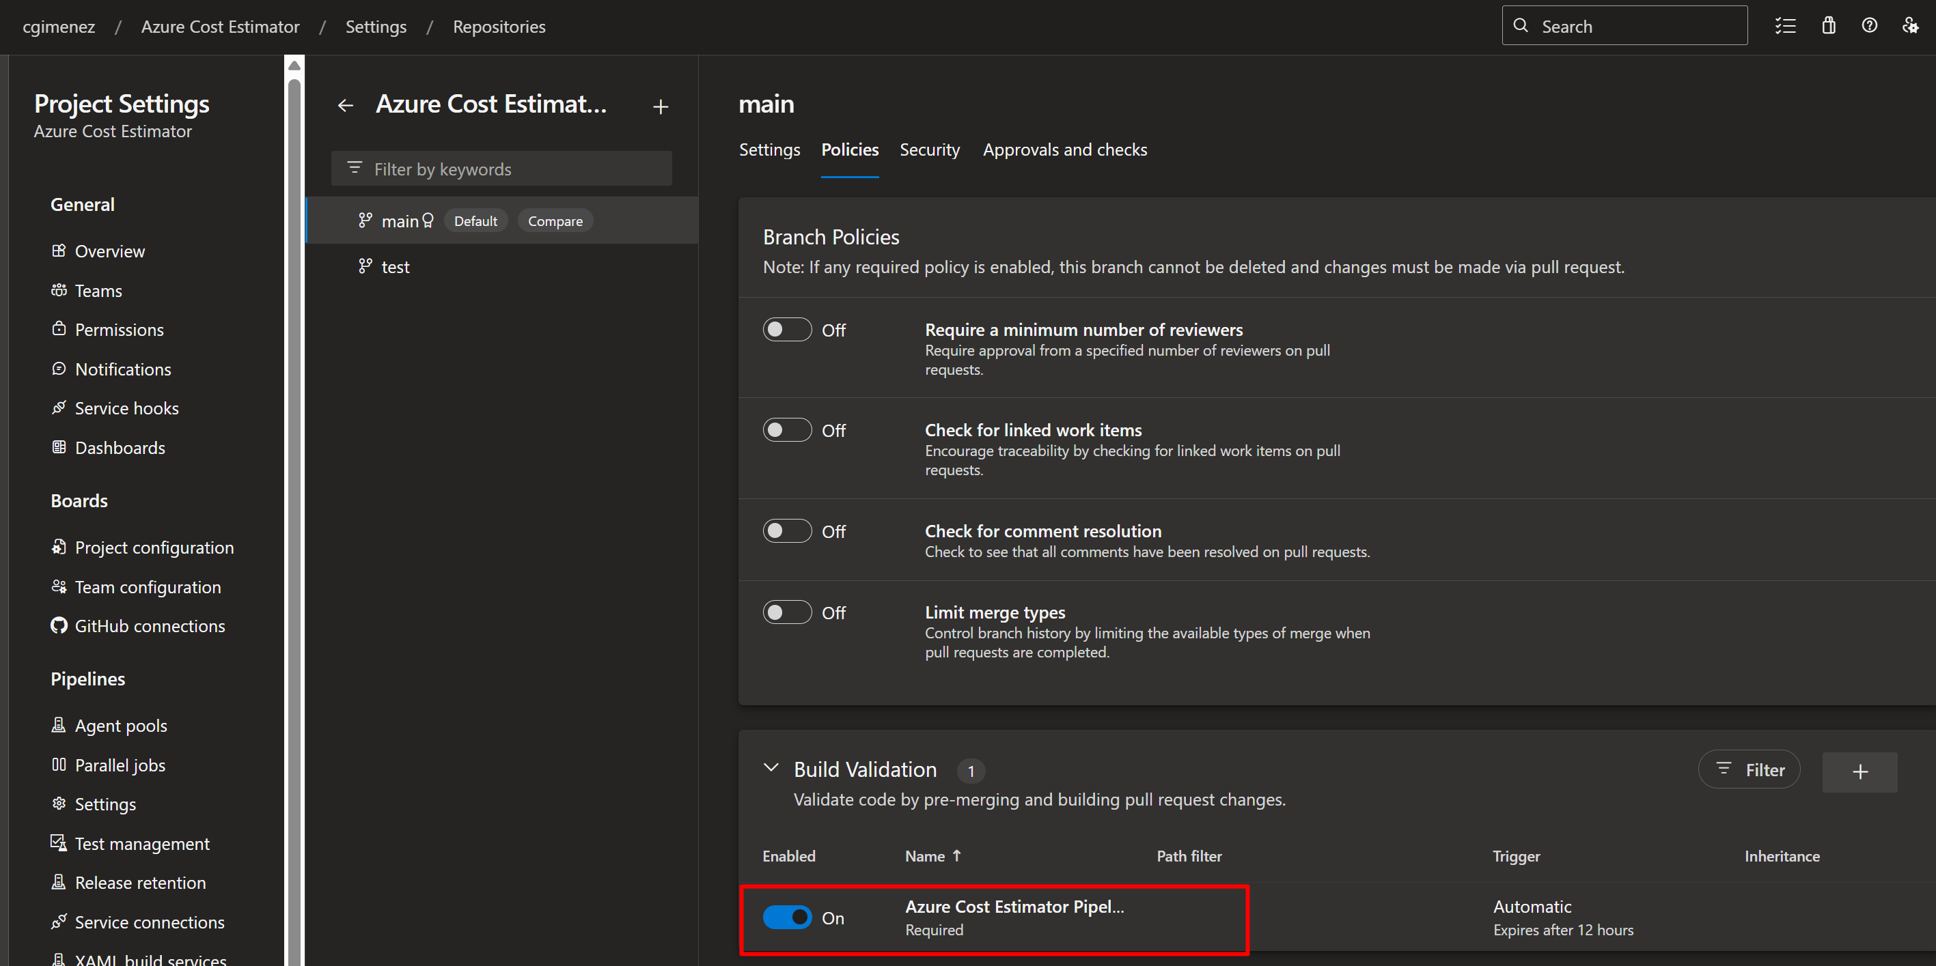Add a new build validation policy
The height and width of the screenshot is (966, 1936).
pos(1859,771)
